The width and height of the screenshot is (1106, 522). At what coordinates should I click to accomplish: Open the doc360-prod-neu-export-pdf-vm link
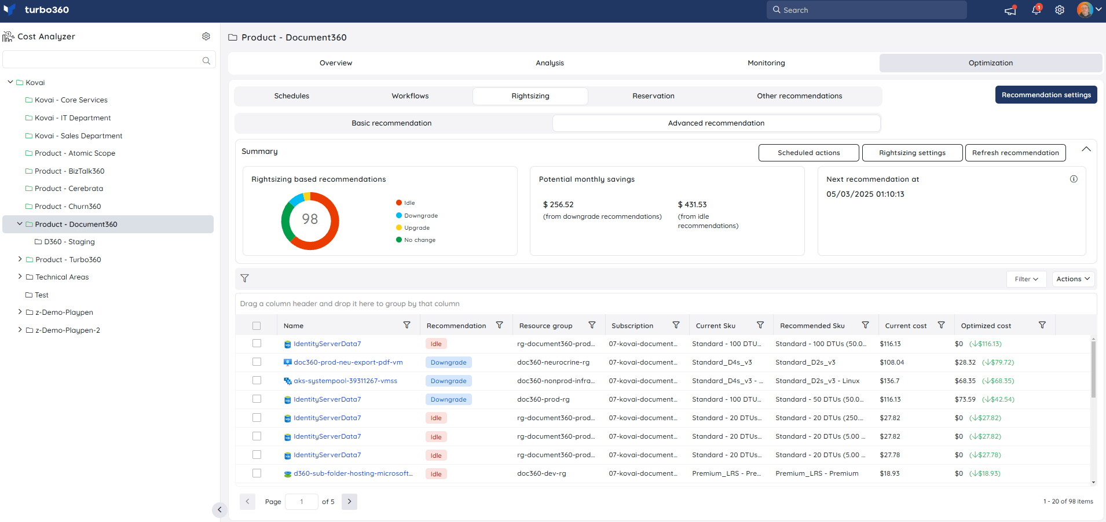pyautogui.click(x=348, y=362)
